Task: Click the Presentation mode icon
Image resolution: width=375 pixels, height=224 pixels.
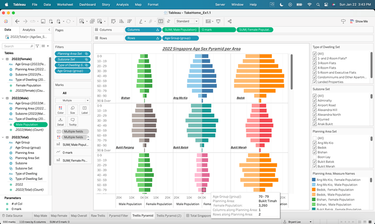Action: tap(218, 22)
